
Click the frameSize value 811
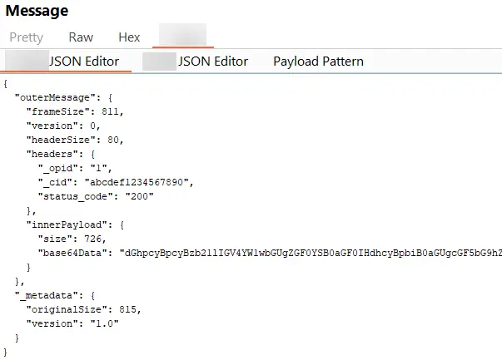tap(110, 111)
